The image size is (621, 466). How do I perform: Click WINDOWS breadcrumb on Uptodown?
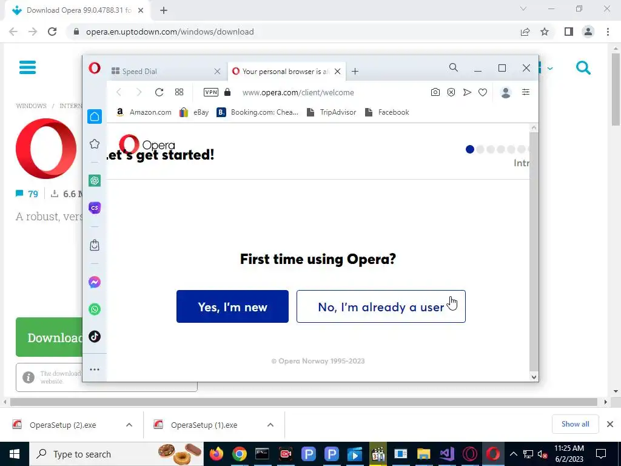(x=32, y=106)
